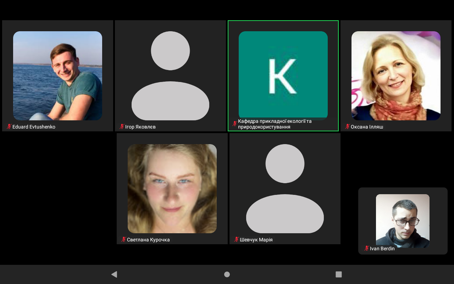Click the muted mic icon by Кафедра прикладної екології
Viewport: 454px width, 284px height.
click(x=234, y=124)
